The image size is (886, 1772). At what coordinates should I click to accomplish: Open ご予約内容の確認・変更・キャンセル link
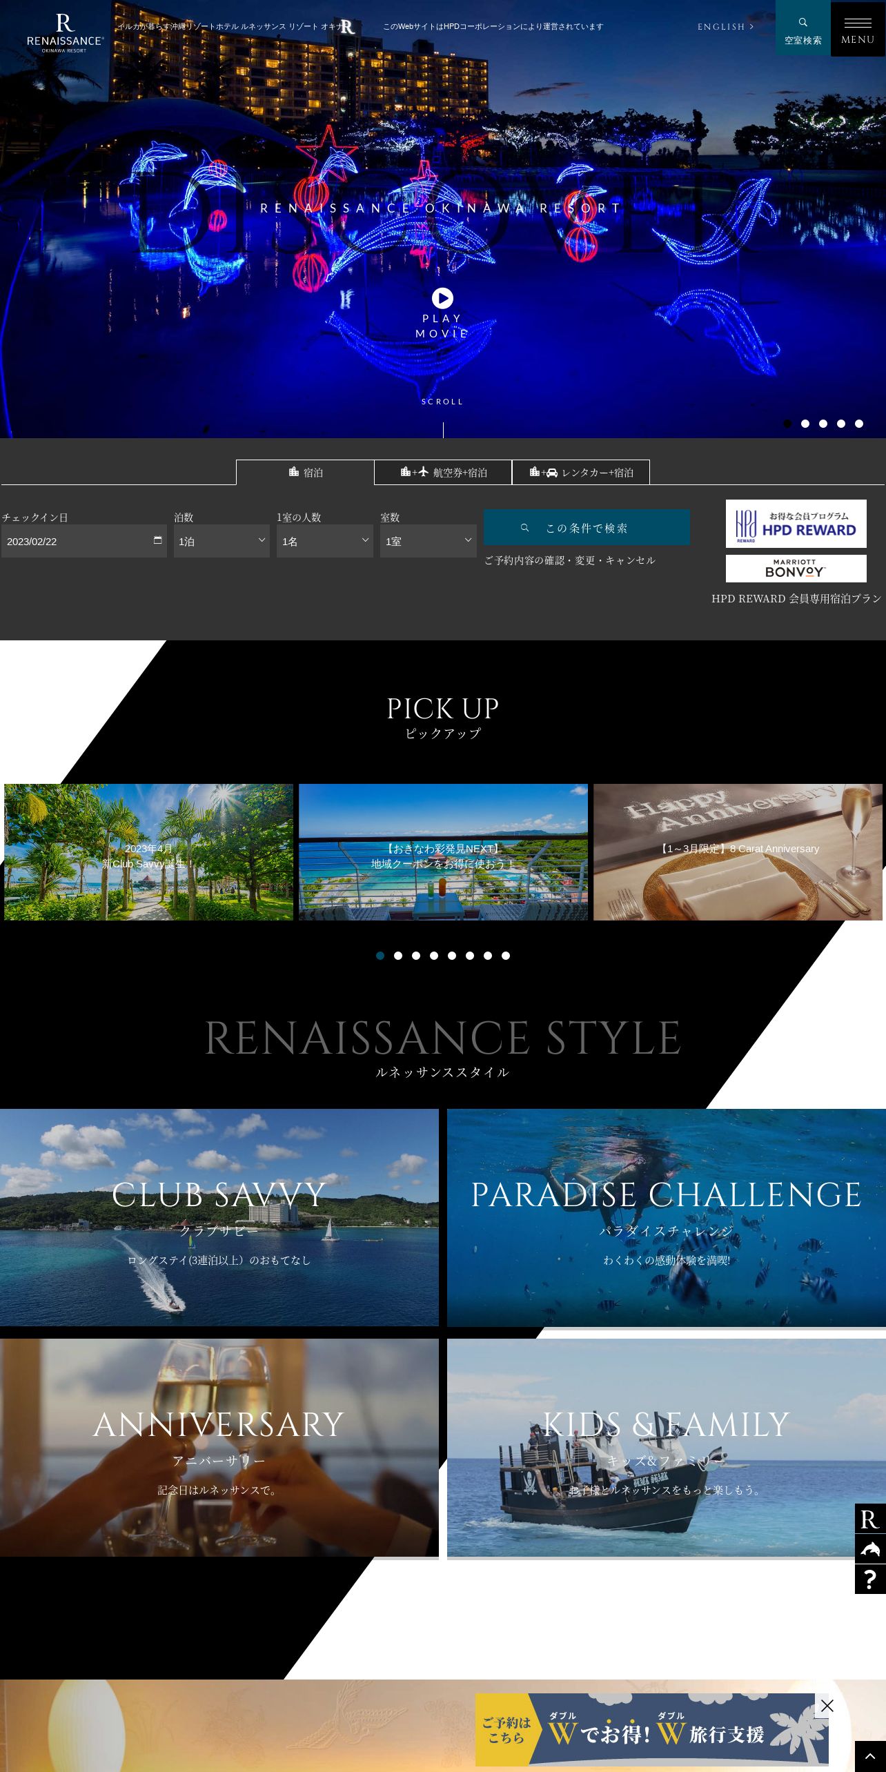pos(570,560)
